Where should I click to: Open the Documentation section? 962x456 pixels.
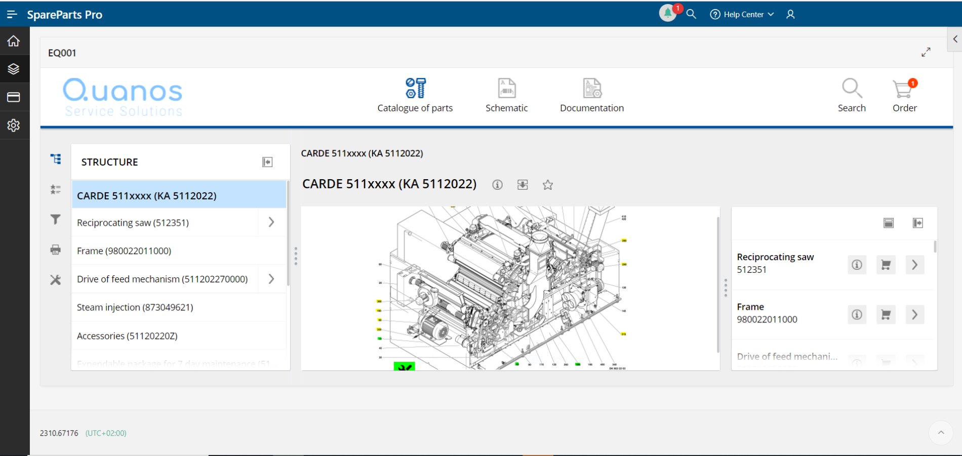[591, 95]
